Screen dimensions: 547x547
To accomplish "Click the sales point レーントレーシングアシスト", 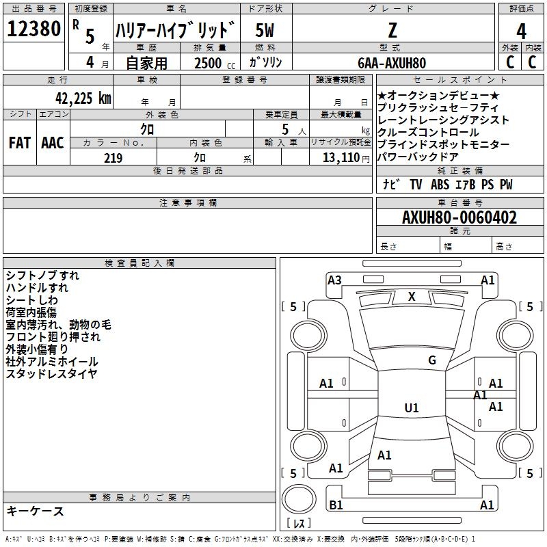I will pyautogui.click(x=443, y=120).
